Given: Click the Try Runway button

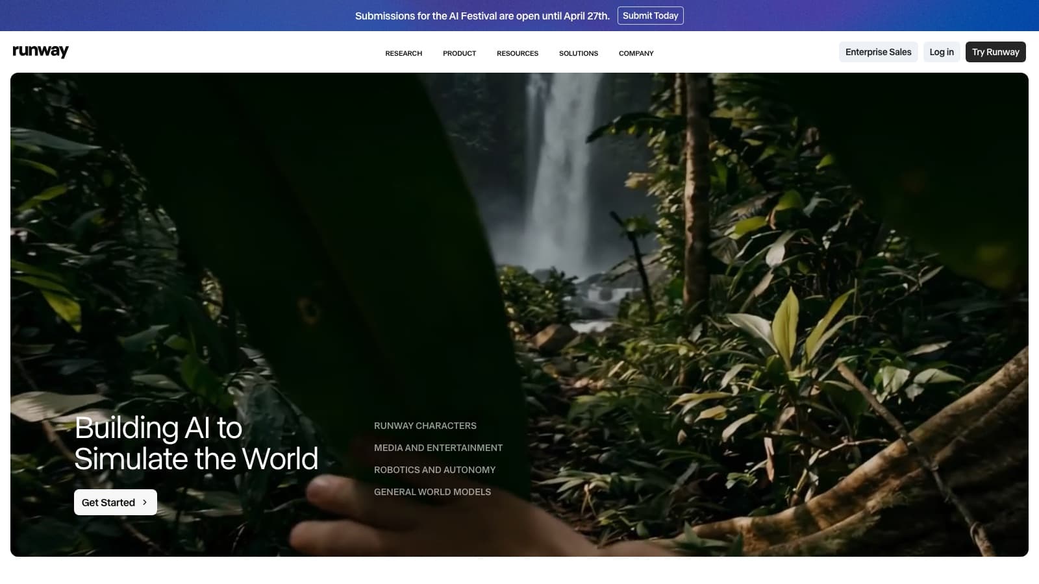Looking at the screenshot, I should [x=995, y=52].
